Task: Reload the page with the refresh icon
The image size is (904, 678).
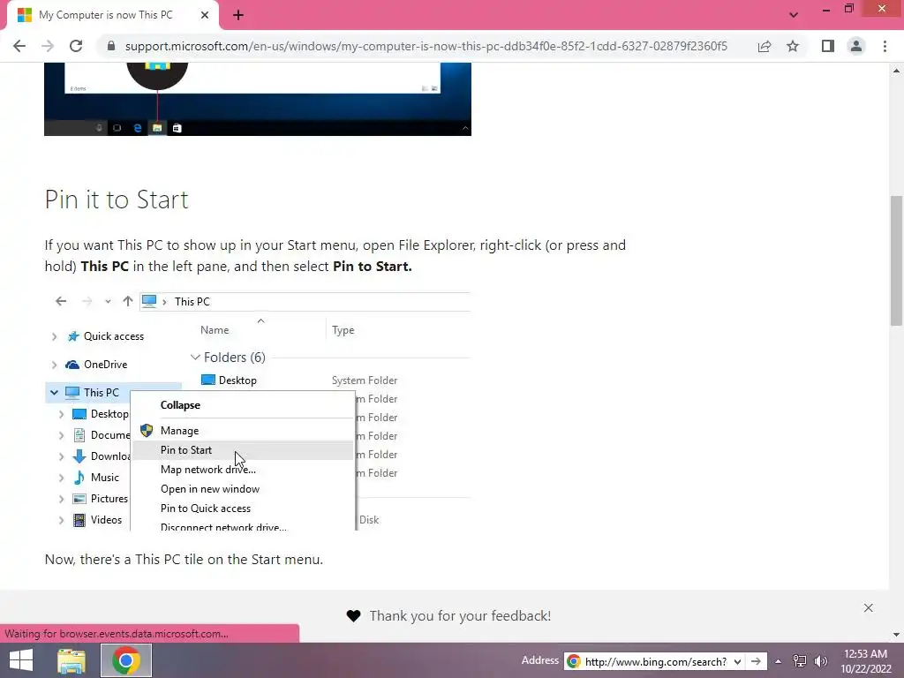Action: pos(76,46)
